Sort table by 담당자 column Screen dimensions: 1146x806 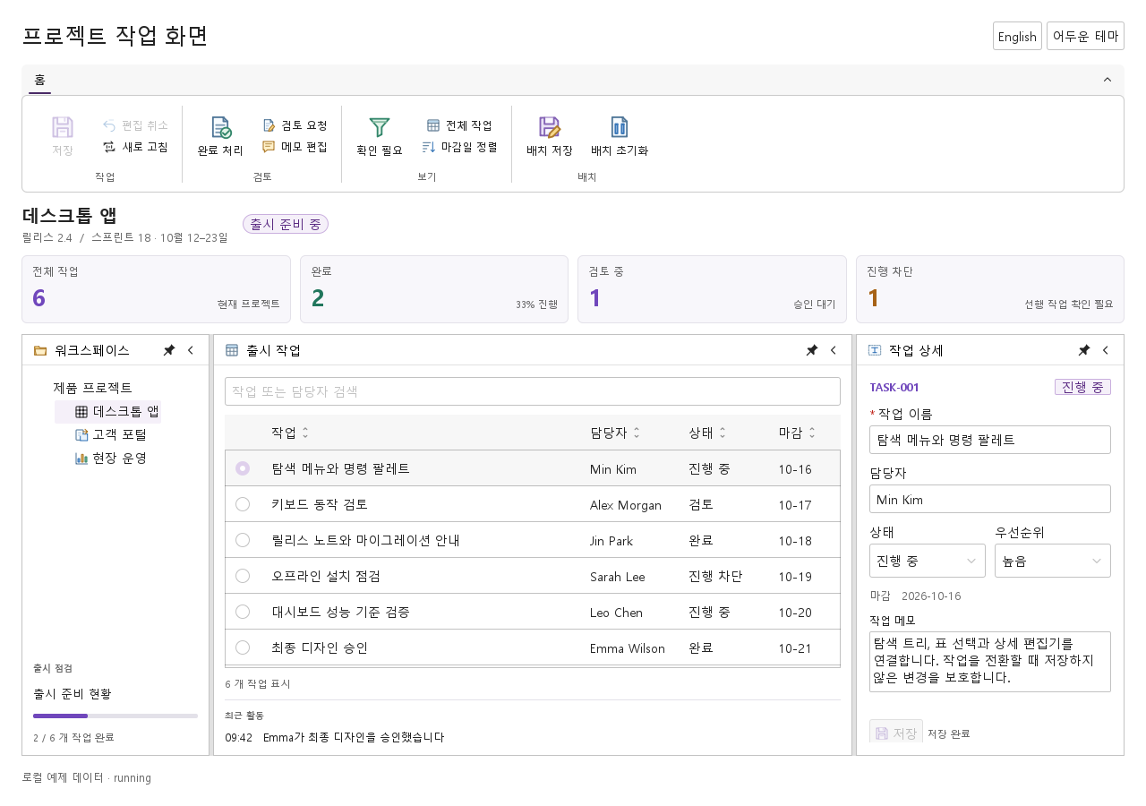[615, 433]
